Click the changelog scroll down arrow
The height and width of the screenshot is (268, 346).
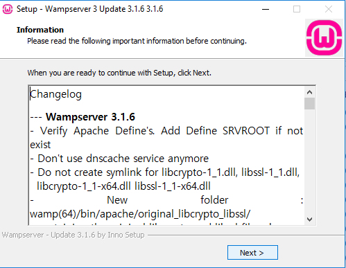[309, 220]
